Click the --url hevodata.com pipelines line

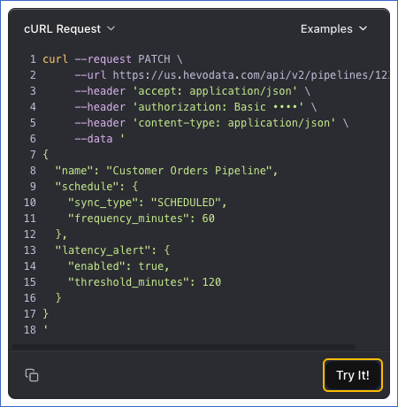click(232, 75)
